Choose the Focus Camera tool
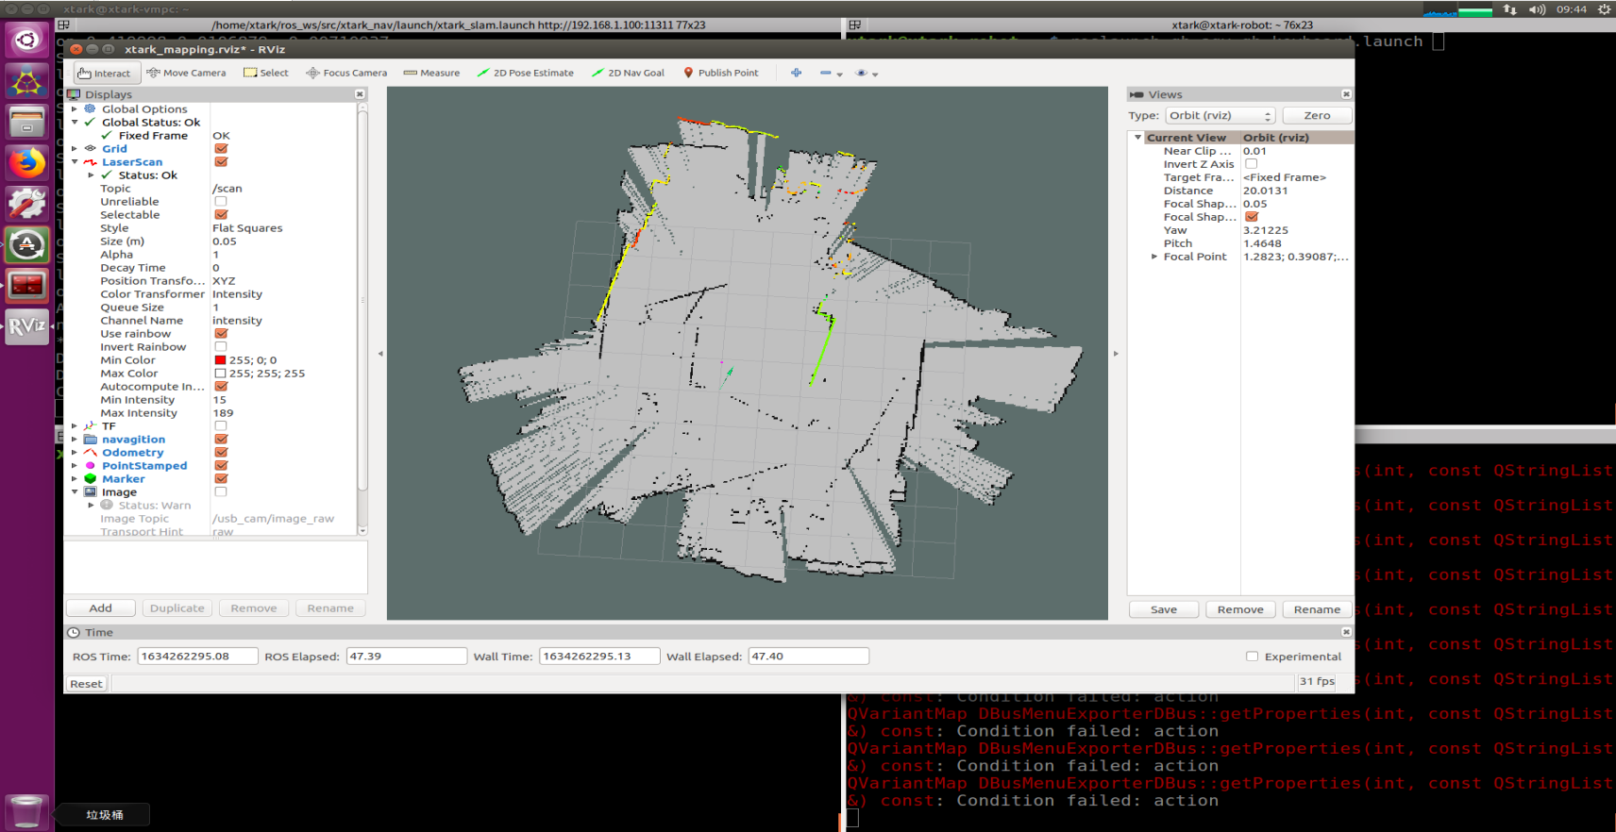 tap(346, 73)
